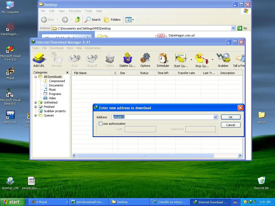Click the Search button in Explorer toolbar
Image resolution: width=275 pixels, height=206 pixels.
pyautogui.click(x=92, y=20)
